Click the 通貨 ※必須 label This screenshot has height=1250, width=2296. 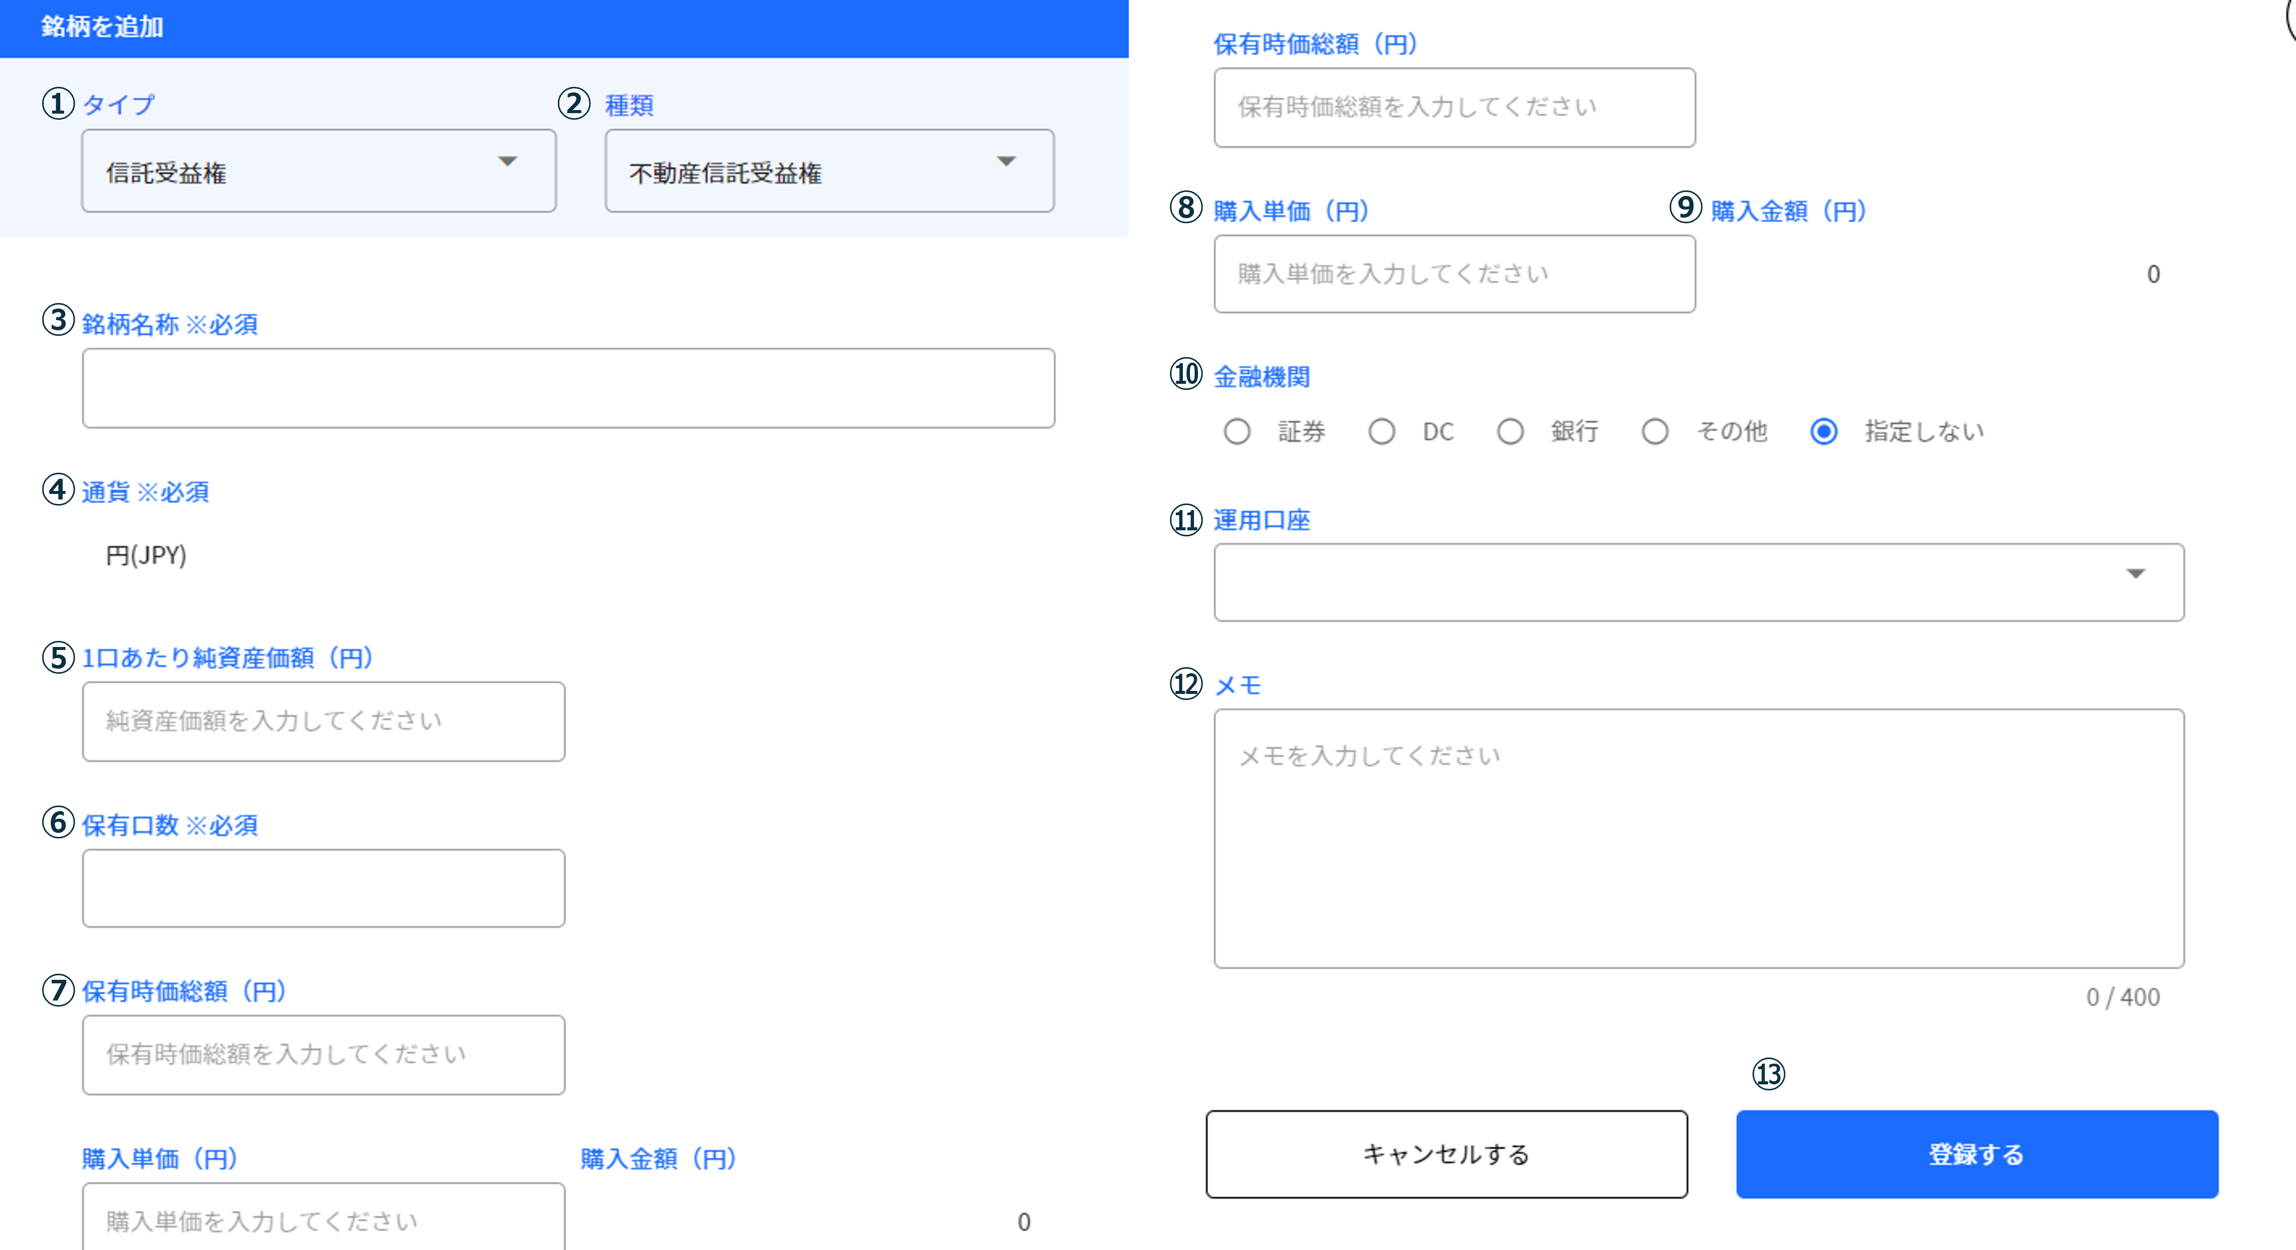(x=146, y=492)
